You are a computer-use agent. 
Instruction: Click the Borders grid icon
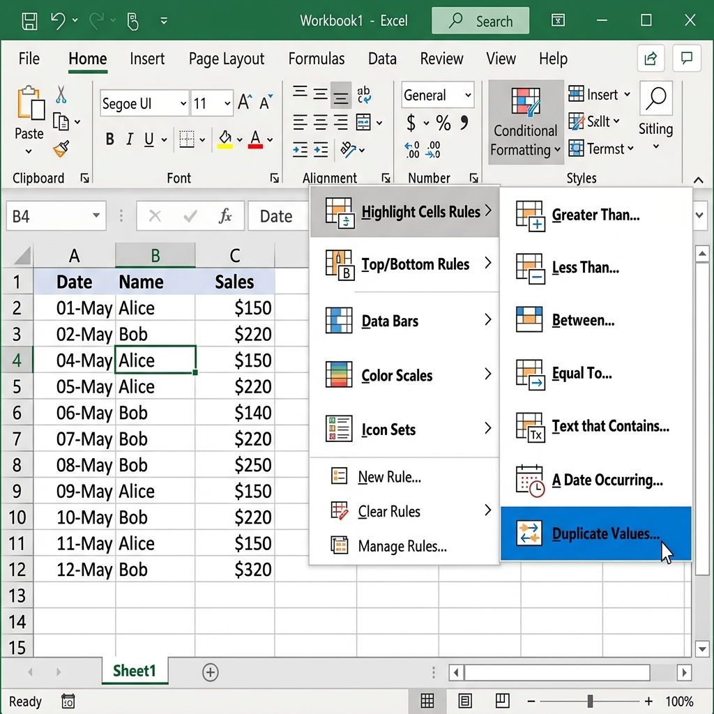pyautogui.click(x=187, y=139)
